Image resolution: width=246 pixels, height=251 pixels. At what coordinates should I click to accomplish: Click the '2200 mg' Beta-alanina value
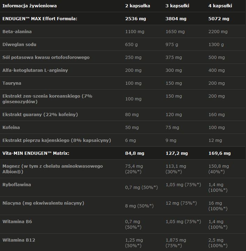[x=218, y=31]
